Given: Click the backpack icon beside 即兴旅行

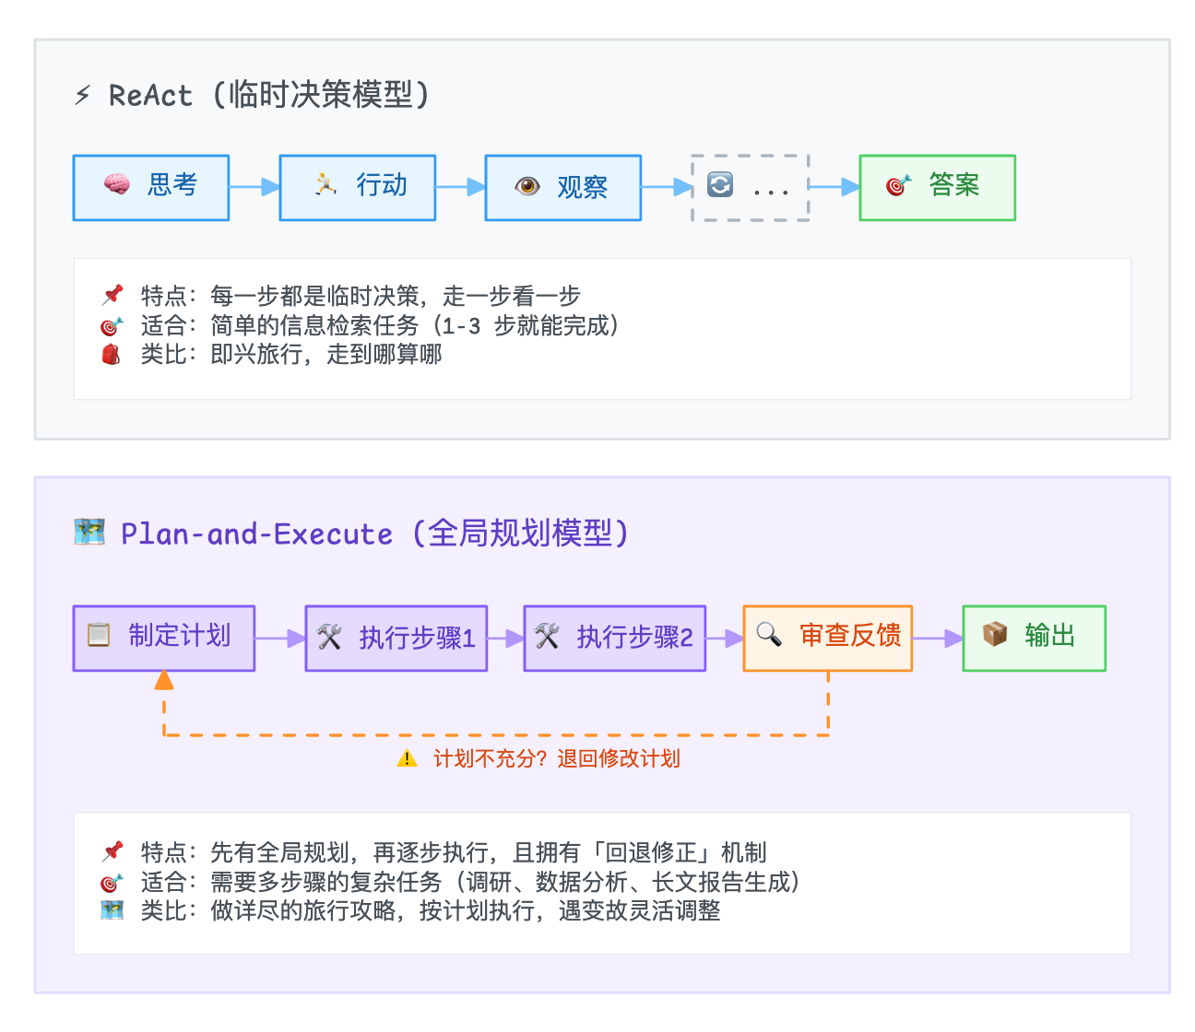Looking at the screenshot, I should coord(112,355).
